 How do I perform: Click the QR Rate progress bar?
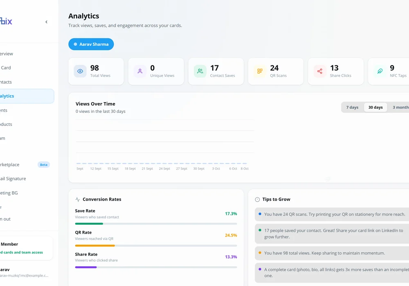(156, 246)
